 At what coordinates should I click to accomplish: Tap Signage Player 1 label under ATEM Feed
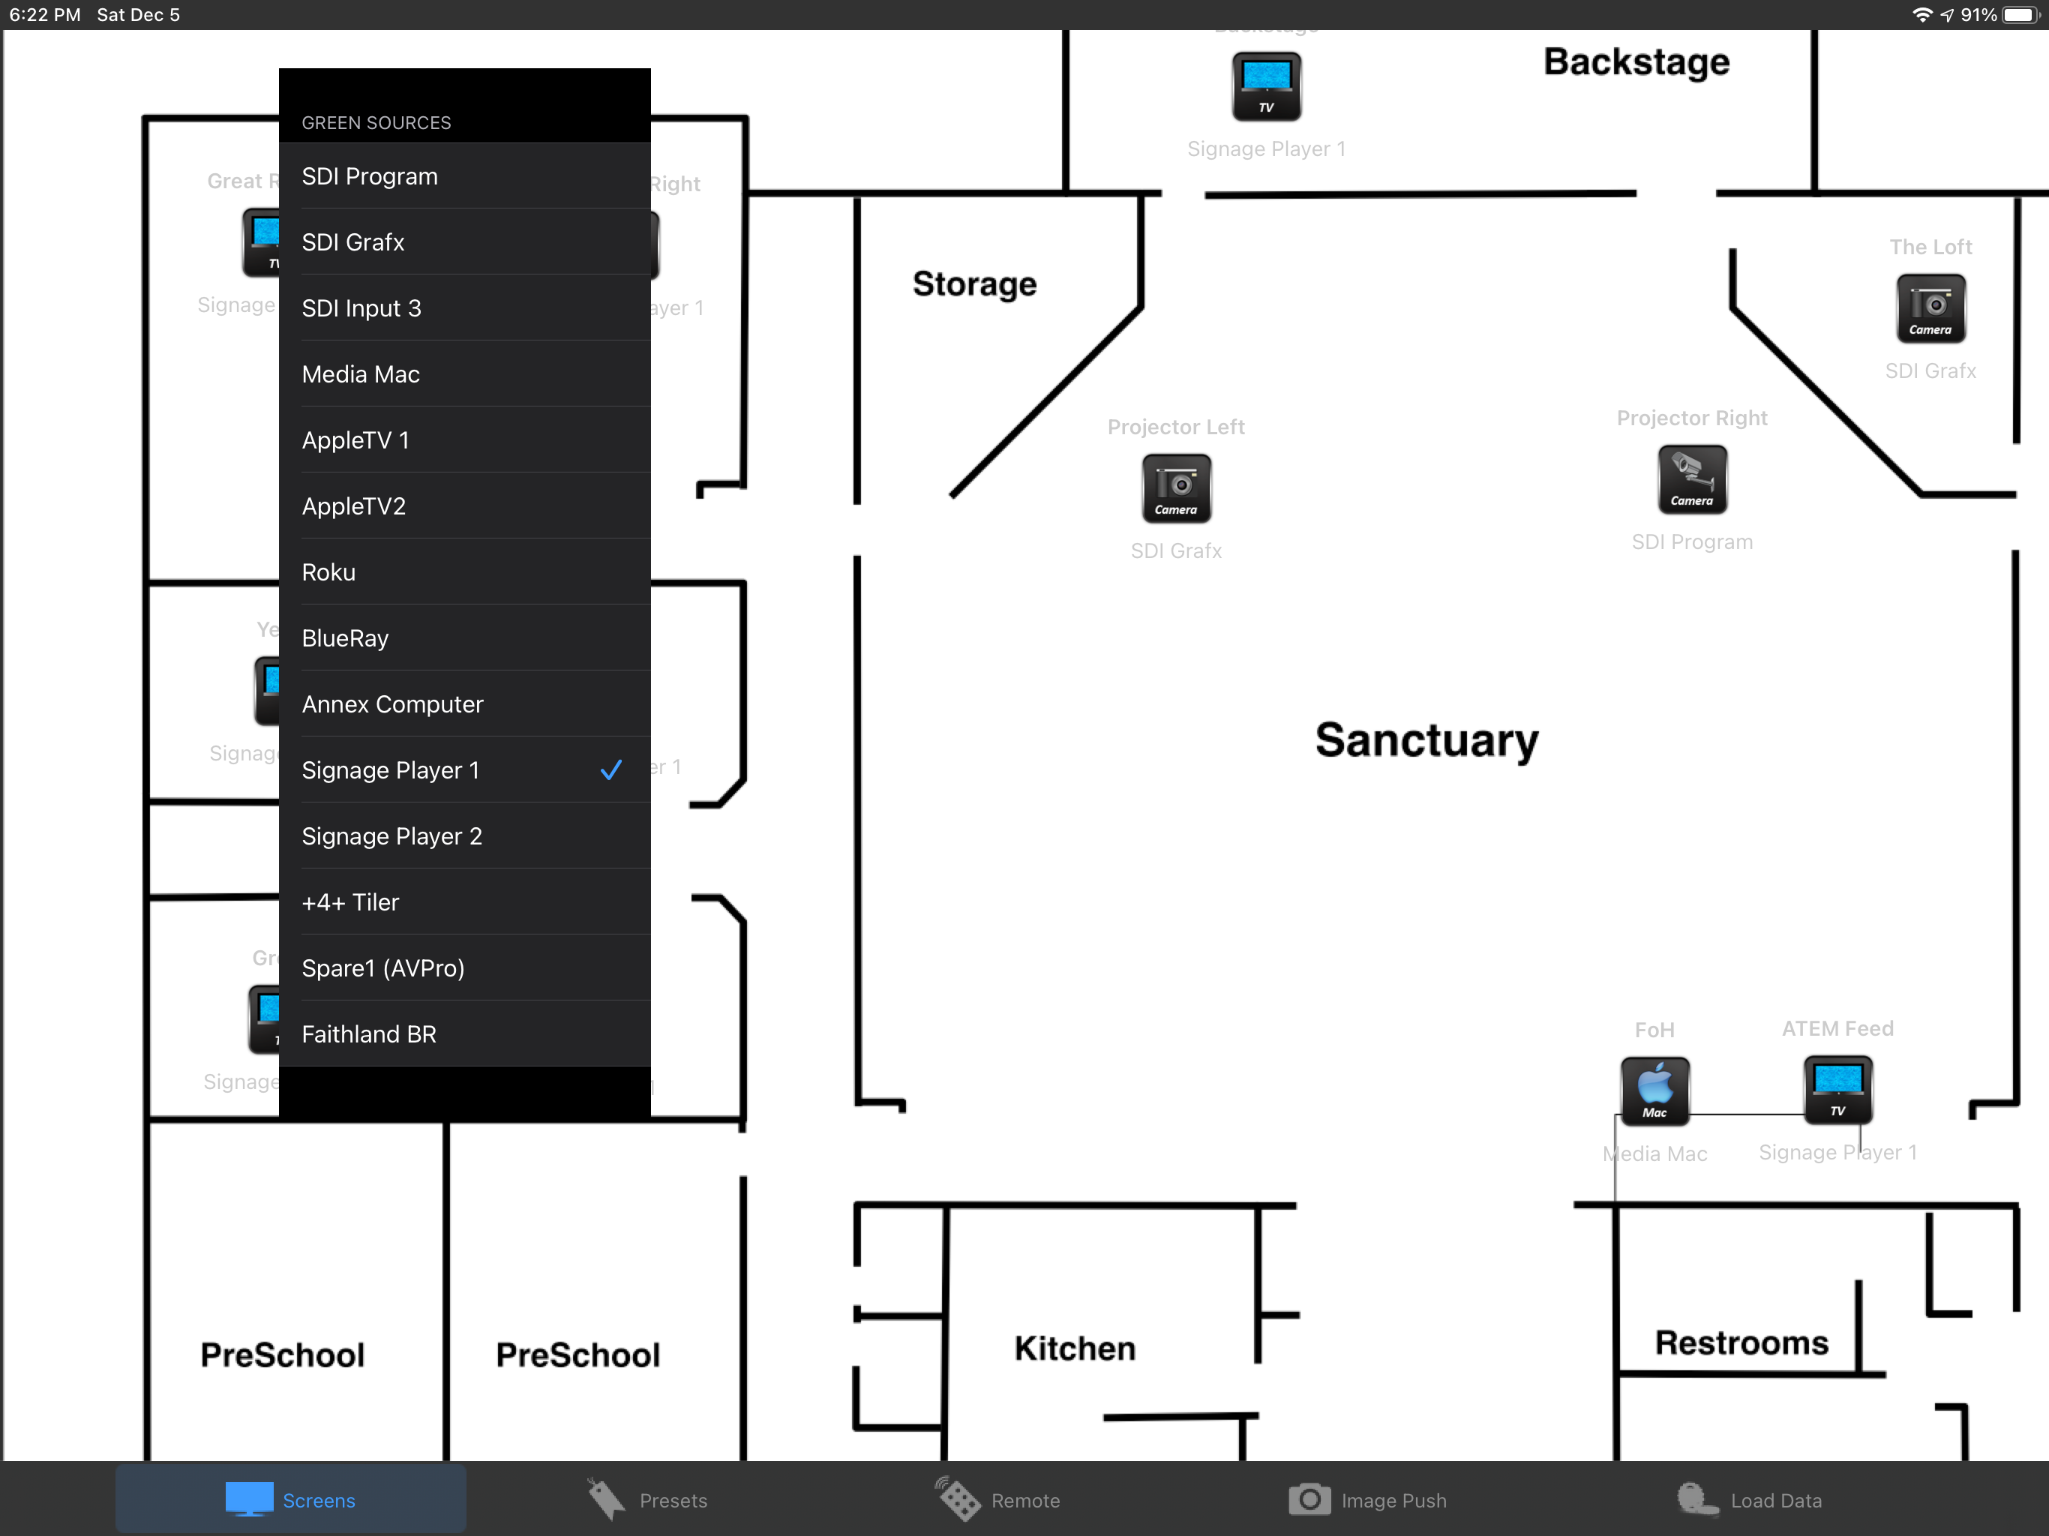tap(1837, 1153)
